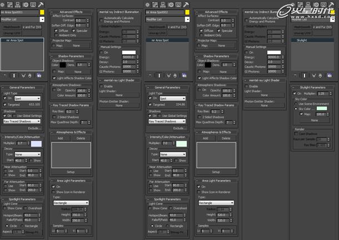Image resolution: width=339 pixels, height=240 pixels.
Task: Open the area light Type Rectangle dropdown for Spot002
Action: tap(216, 203)
